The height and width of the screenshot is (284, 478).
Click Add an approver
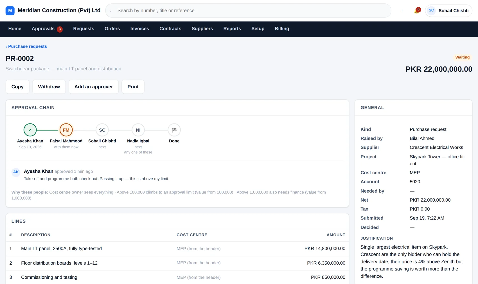[94, 87]
